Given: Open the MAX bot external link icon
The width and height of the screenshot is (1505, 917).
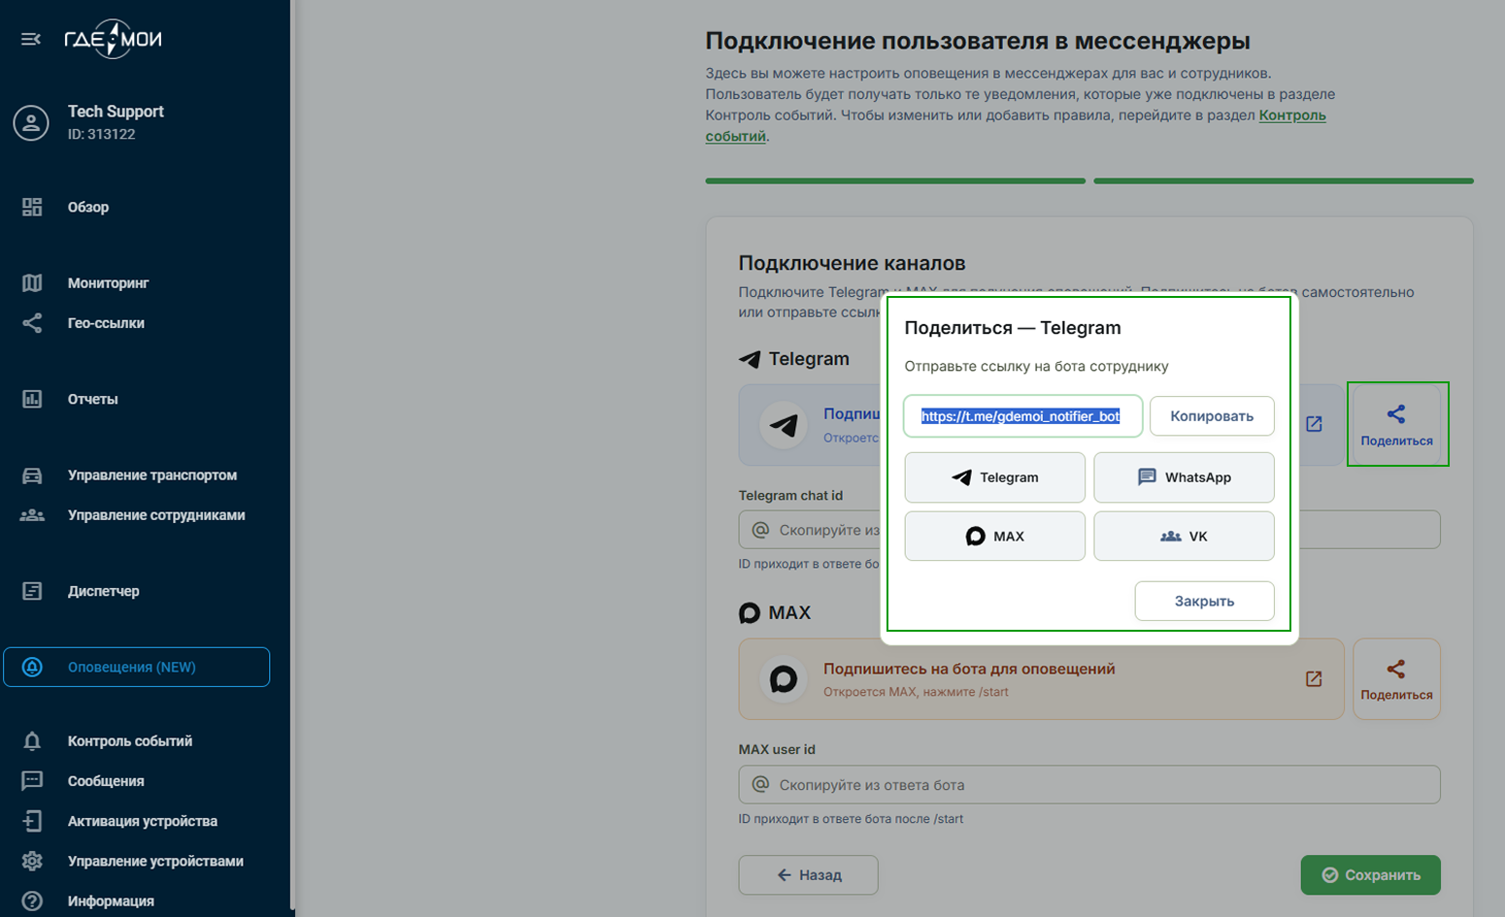Looking at the screenshot, I should pos(1314,679).
